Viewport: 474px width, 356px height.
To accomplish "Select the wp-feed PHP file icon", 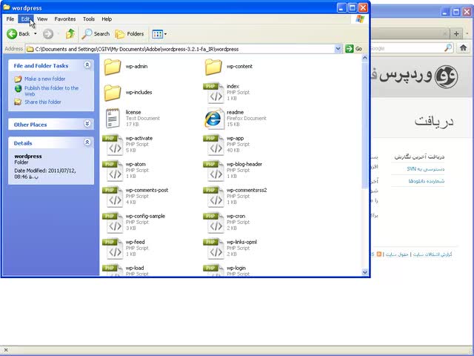I will click(x=113, y=249).
